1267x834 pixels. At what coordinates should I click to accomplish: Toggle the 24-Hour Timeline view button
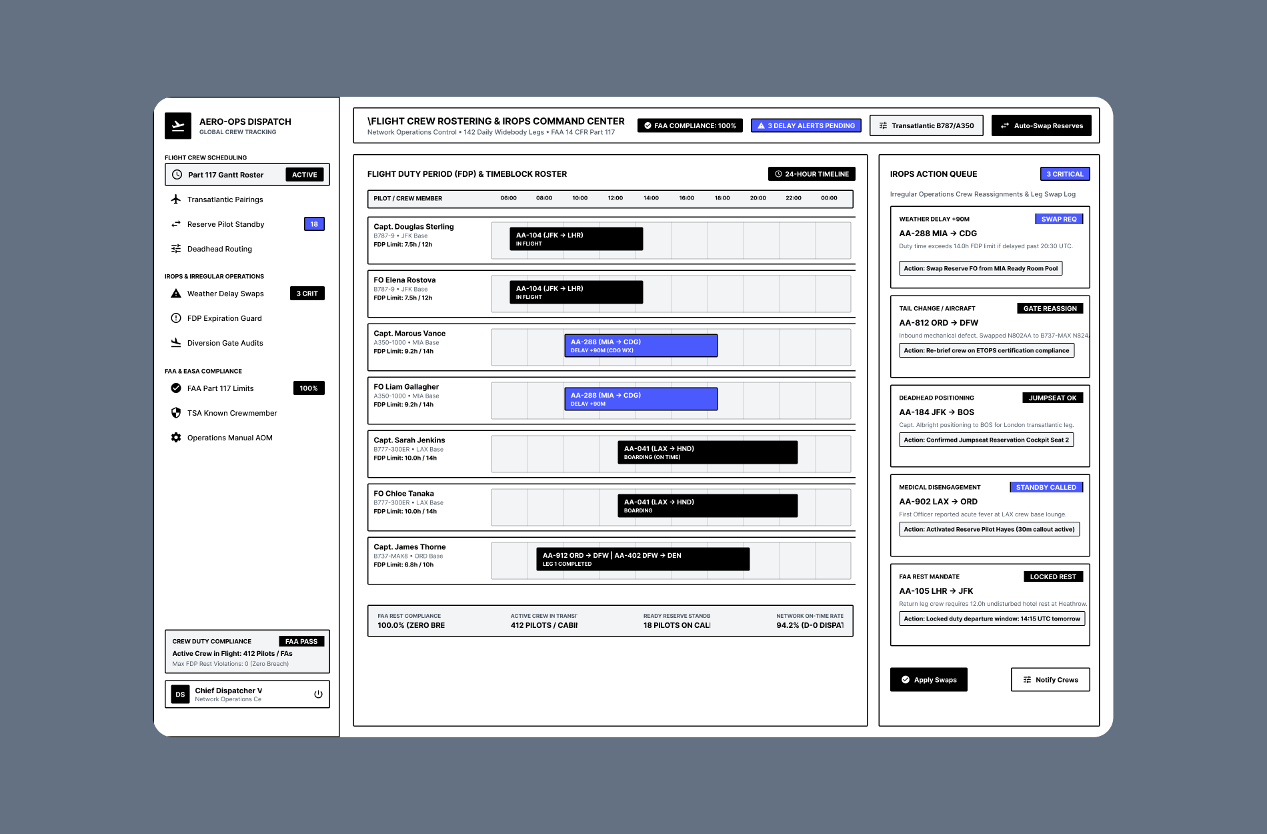812,174
